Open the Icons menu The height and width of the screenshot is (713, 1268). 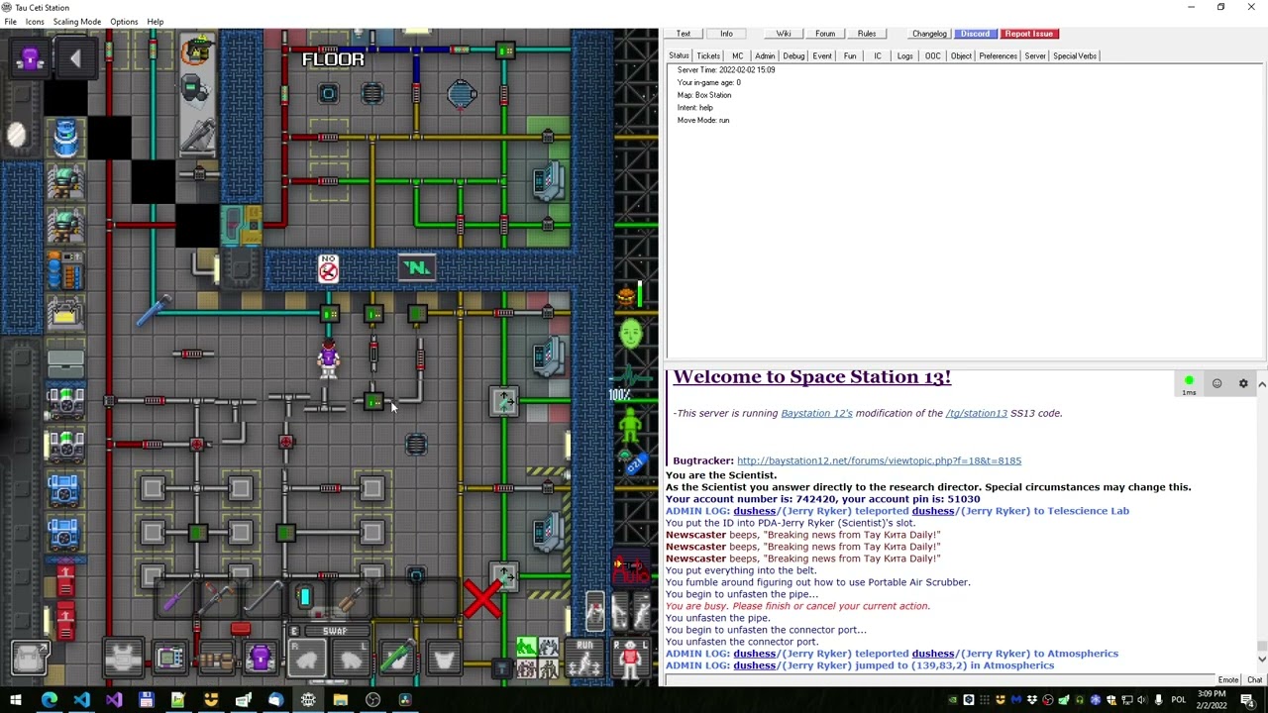click(35, 22)
